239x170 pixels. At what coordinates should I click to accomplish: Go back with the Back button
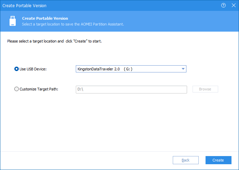tap(186, 160)
